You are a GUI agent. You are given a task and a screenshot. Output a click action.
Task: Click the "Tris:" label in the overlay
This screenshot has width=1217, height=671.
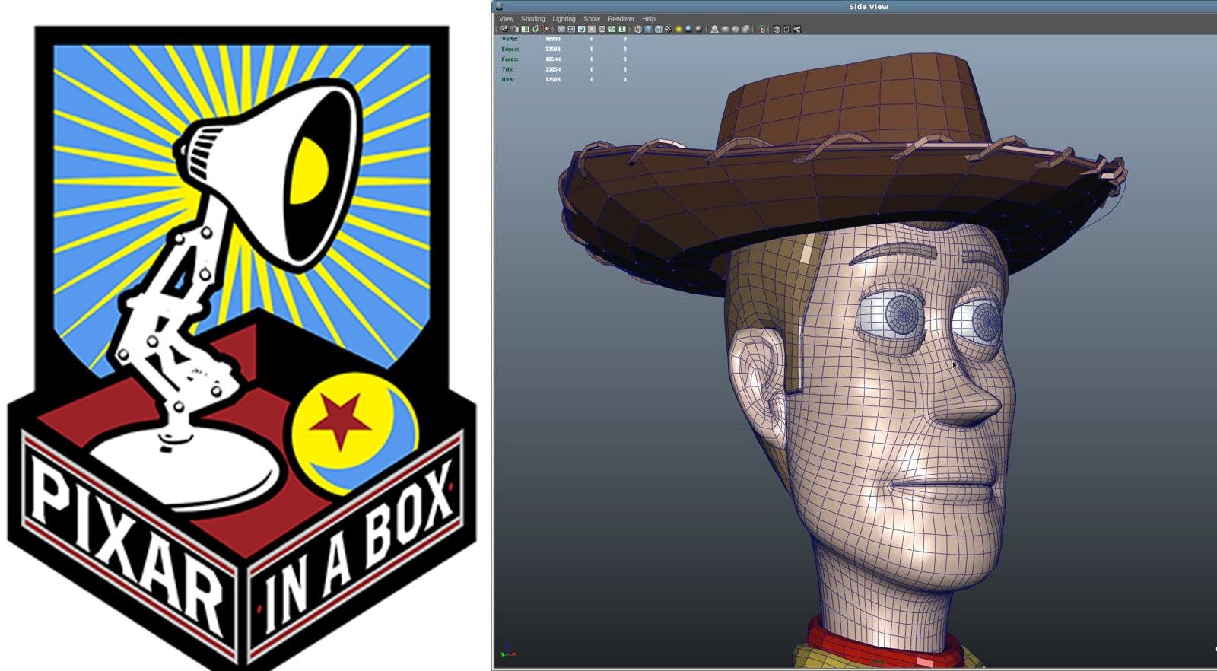click(x=507, y=69)
